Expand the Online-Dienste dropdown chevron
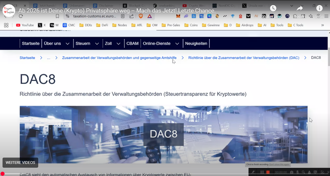Screen dimensions: 330x176 pos(177,44)
